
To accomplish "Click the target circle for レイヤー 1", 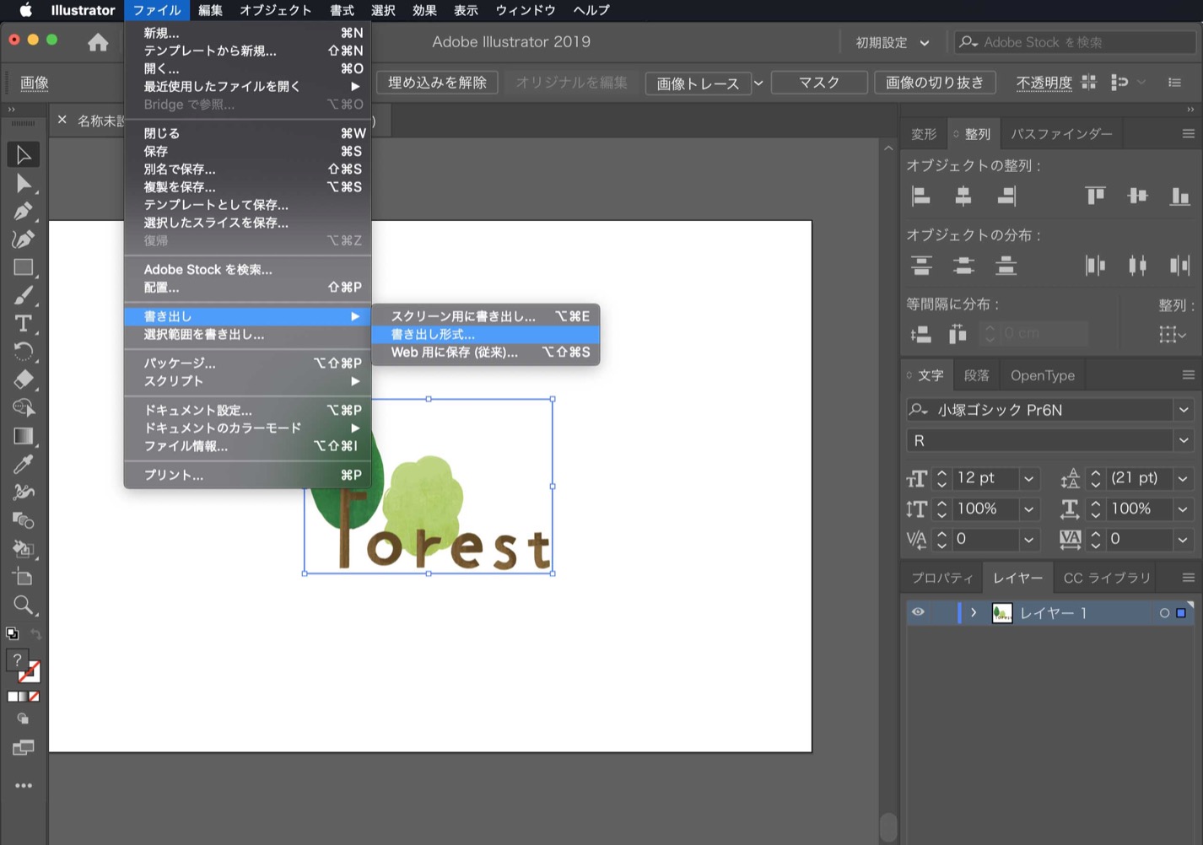I will coord(1164,613).
